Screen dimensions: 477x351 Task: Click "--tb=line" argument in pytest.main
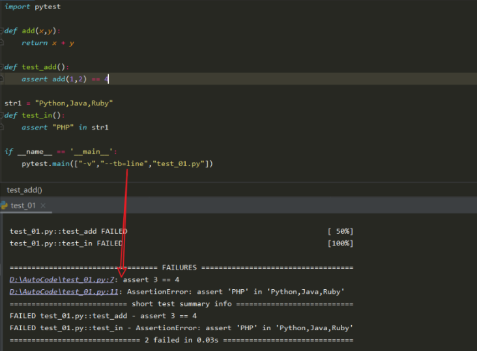(x=124, y=164)
